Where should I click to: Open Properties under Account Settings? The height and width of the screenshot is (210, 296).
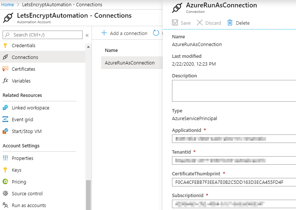pyautogui.click(x=23, y=158)
